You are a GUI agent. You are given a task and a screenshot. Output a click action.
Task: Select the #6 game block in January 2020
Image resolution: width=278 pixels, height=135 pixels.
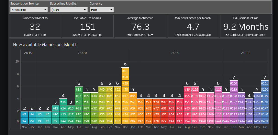click(x=40, y=114)
